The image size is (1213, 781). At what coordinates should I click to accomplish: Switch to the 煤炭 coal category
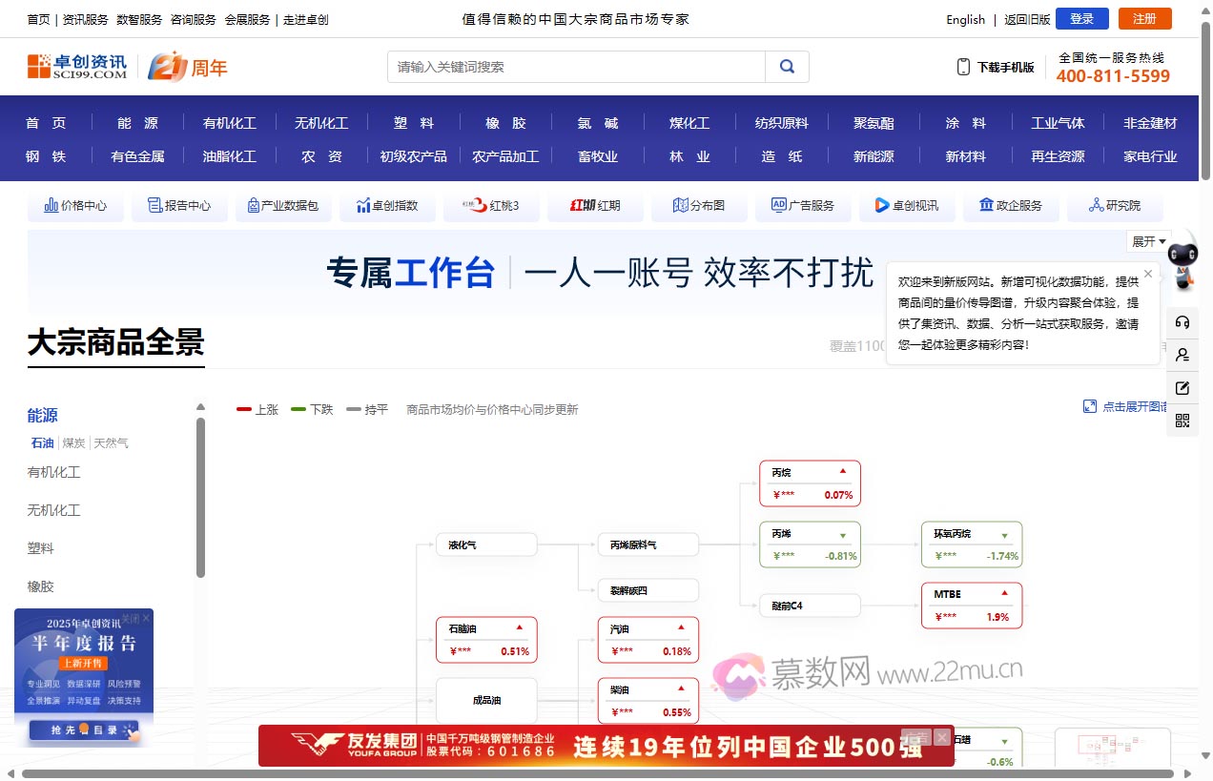[x=73, y=442]
